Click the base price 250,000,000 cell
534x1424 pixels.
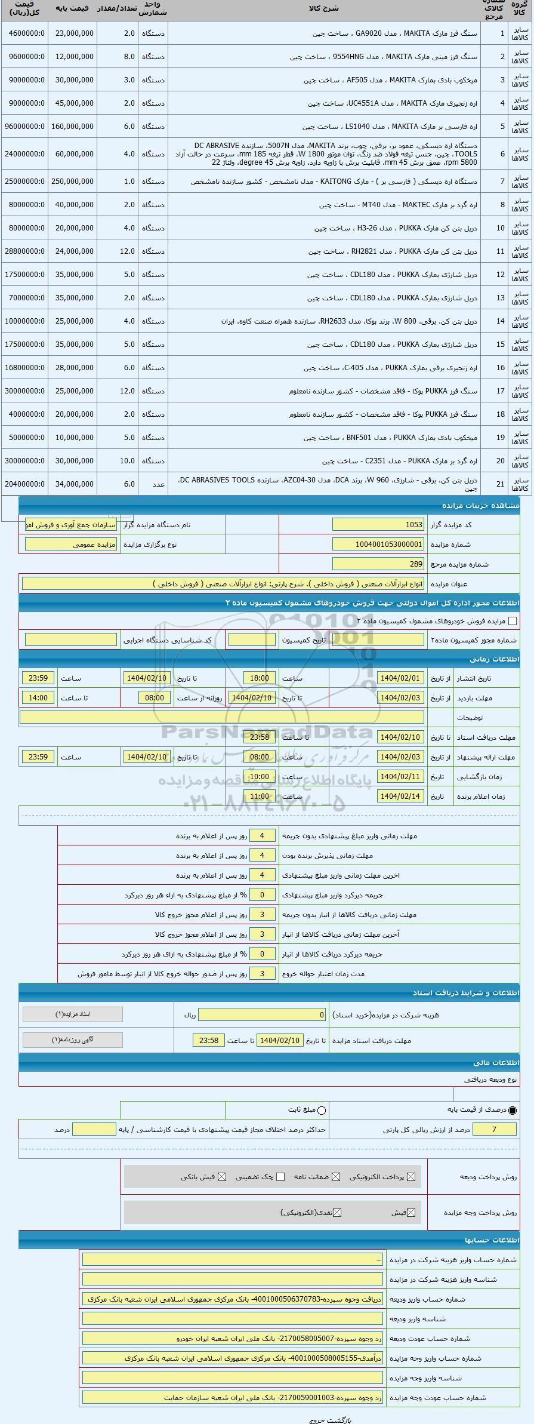point(72,181)
